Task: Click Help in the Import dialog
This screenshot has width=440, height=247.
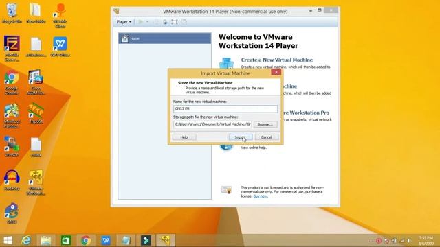Action: coord(184,137)
